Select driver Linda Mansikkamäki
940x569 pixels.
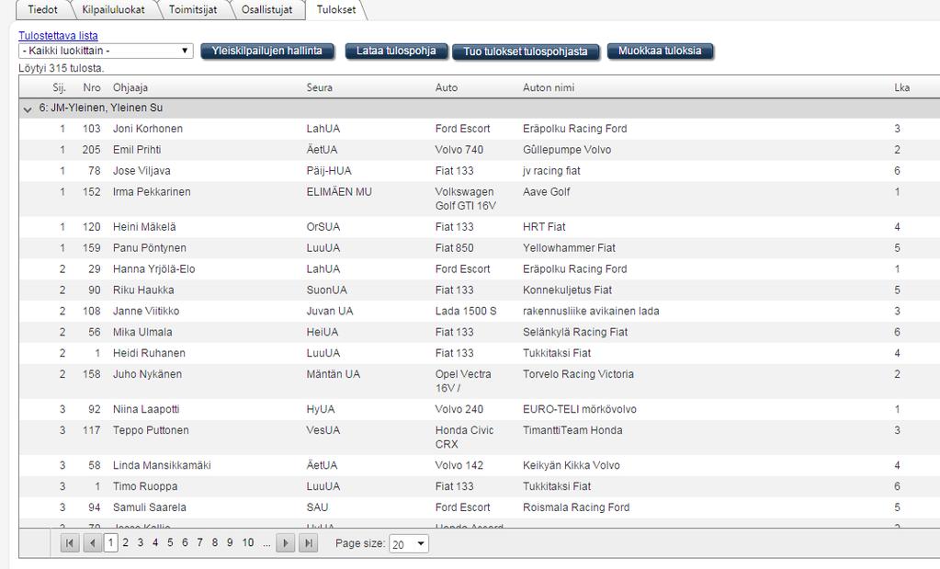pos(162,465)
